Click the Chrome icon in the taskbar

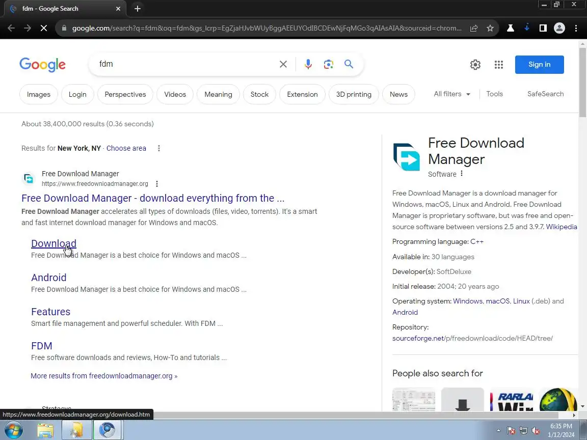click(x=107, y=430)
